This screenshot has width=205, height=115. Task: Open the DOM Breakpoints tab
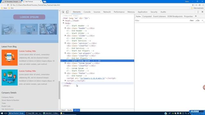click(x=175, y=16)
